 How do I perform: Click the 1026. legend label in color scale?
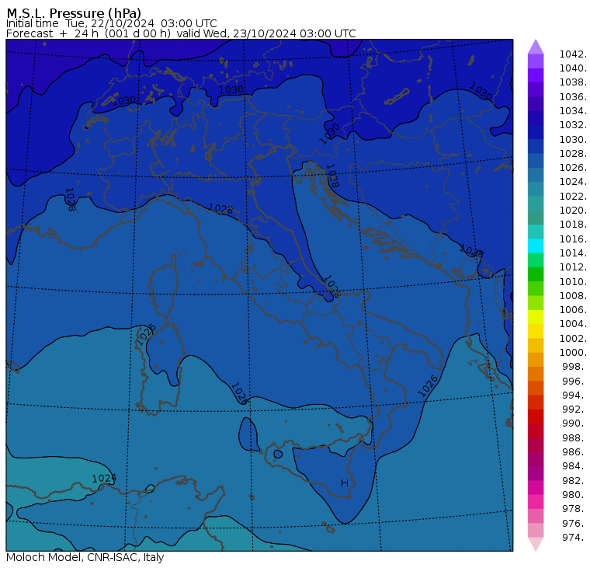tap(573, 167)
